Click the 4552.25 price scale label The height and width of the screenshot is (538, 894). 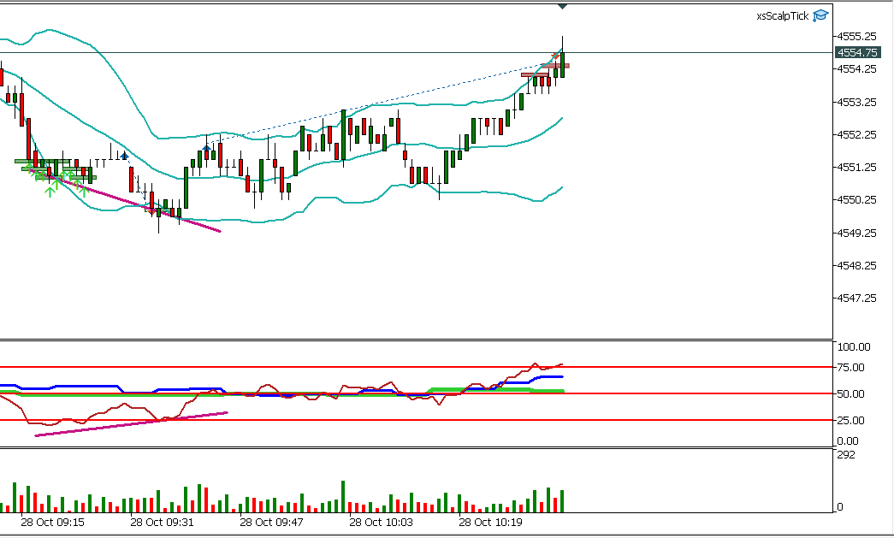click(856, 134)
